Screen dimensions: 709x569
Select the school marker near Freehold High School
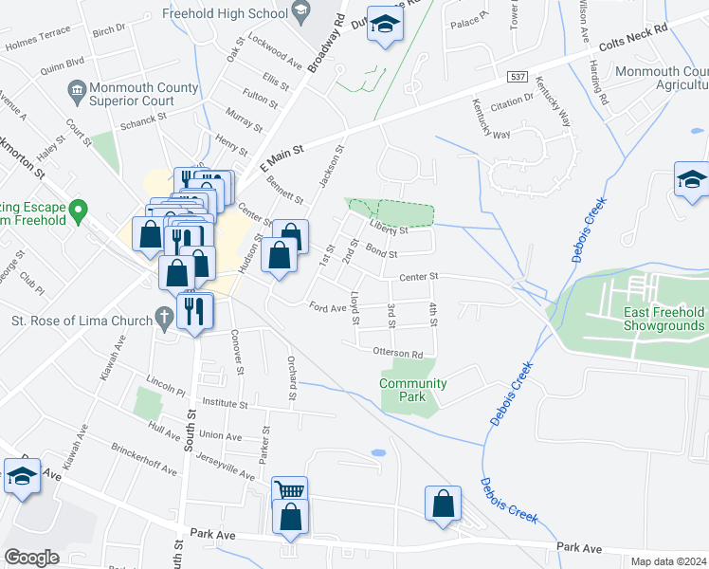pyautogui.click(x=385, y=25)
